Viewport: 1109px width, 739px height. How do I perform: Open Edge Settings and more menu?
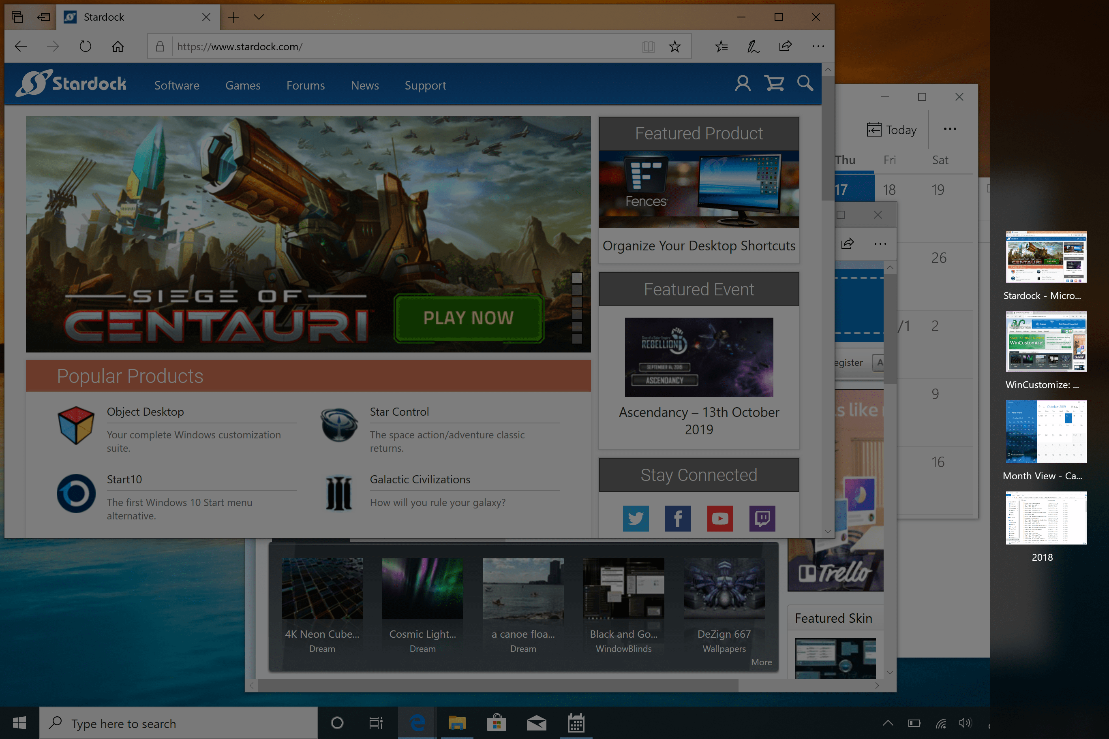pyautogui.click(x=818, y=46)
